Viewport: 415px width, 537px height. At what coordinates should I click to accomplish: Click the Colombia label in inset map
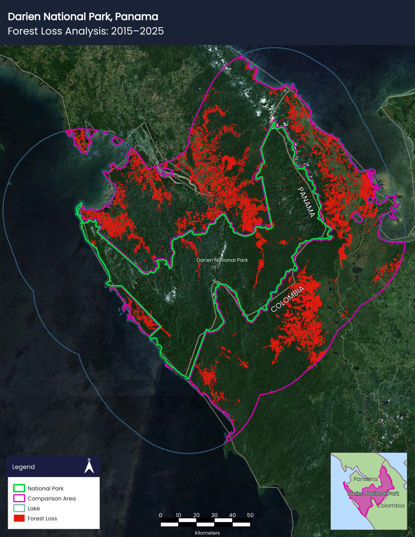391,506
